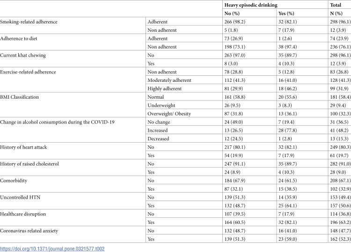Select the Smoking-related adherence row label
Image resolution: width=351 pixels, height=252 pixels.
click(29, 22)
